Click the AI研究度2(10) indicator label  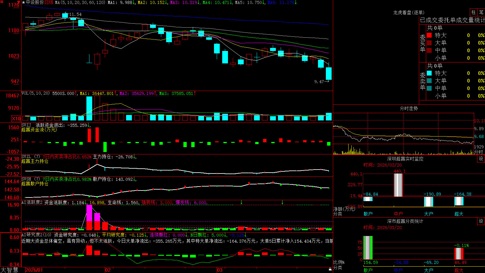37,235
